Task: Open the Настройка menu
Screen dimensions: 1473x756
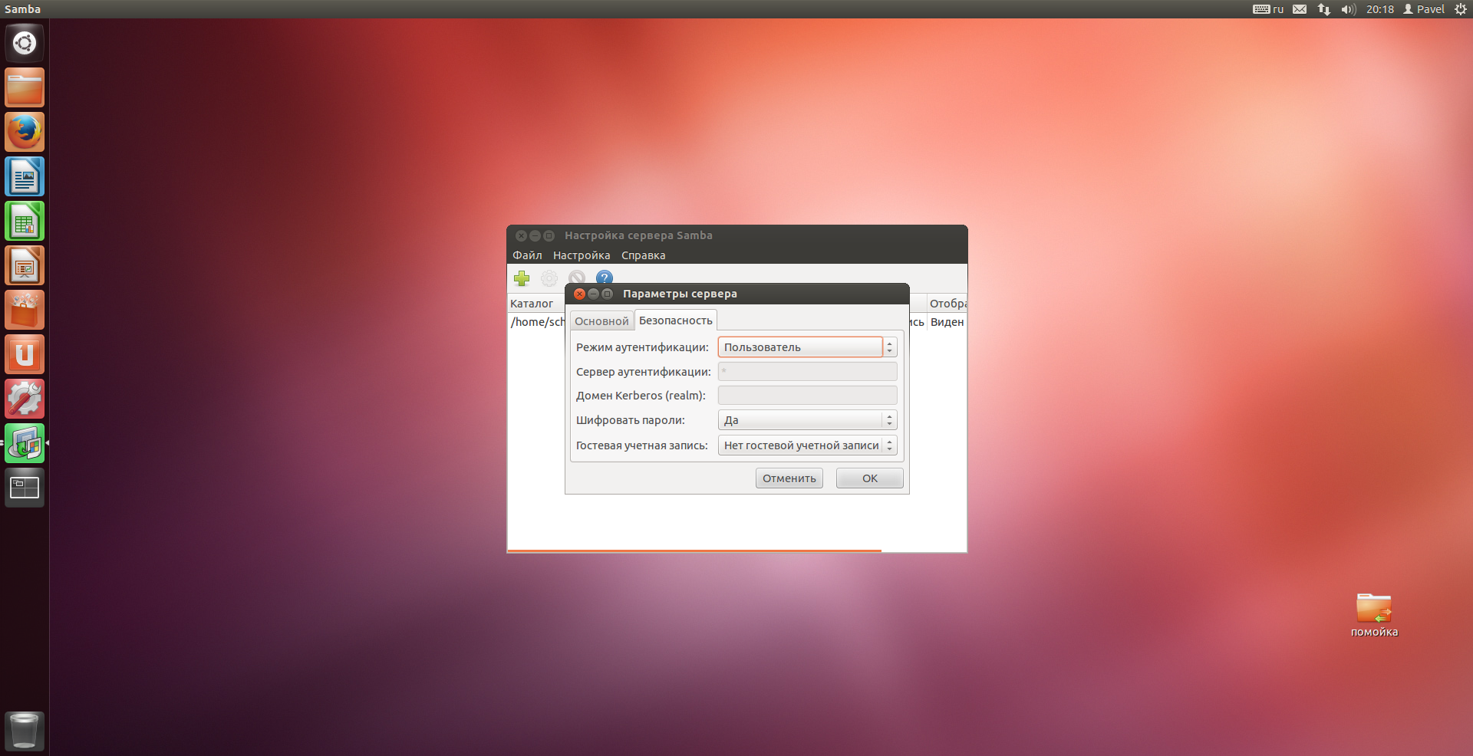Action: tap(582, 255)
